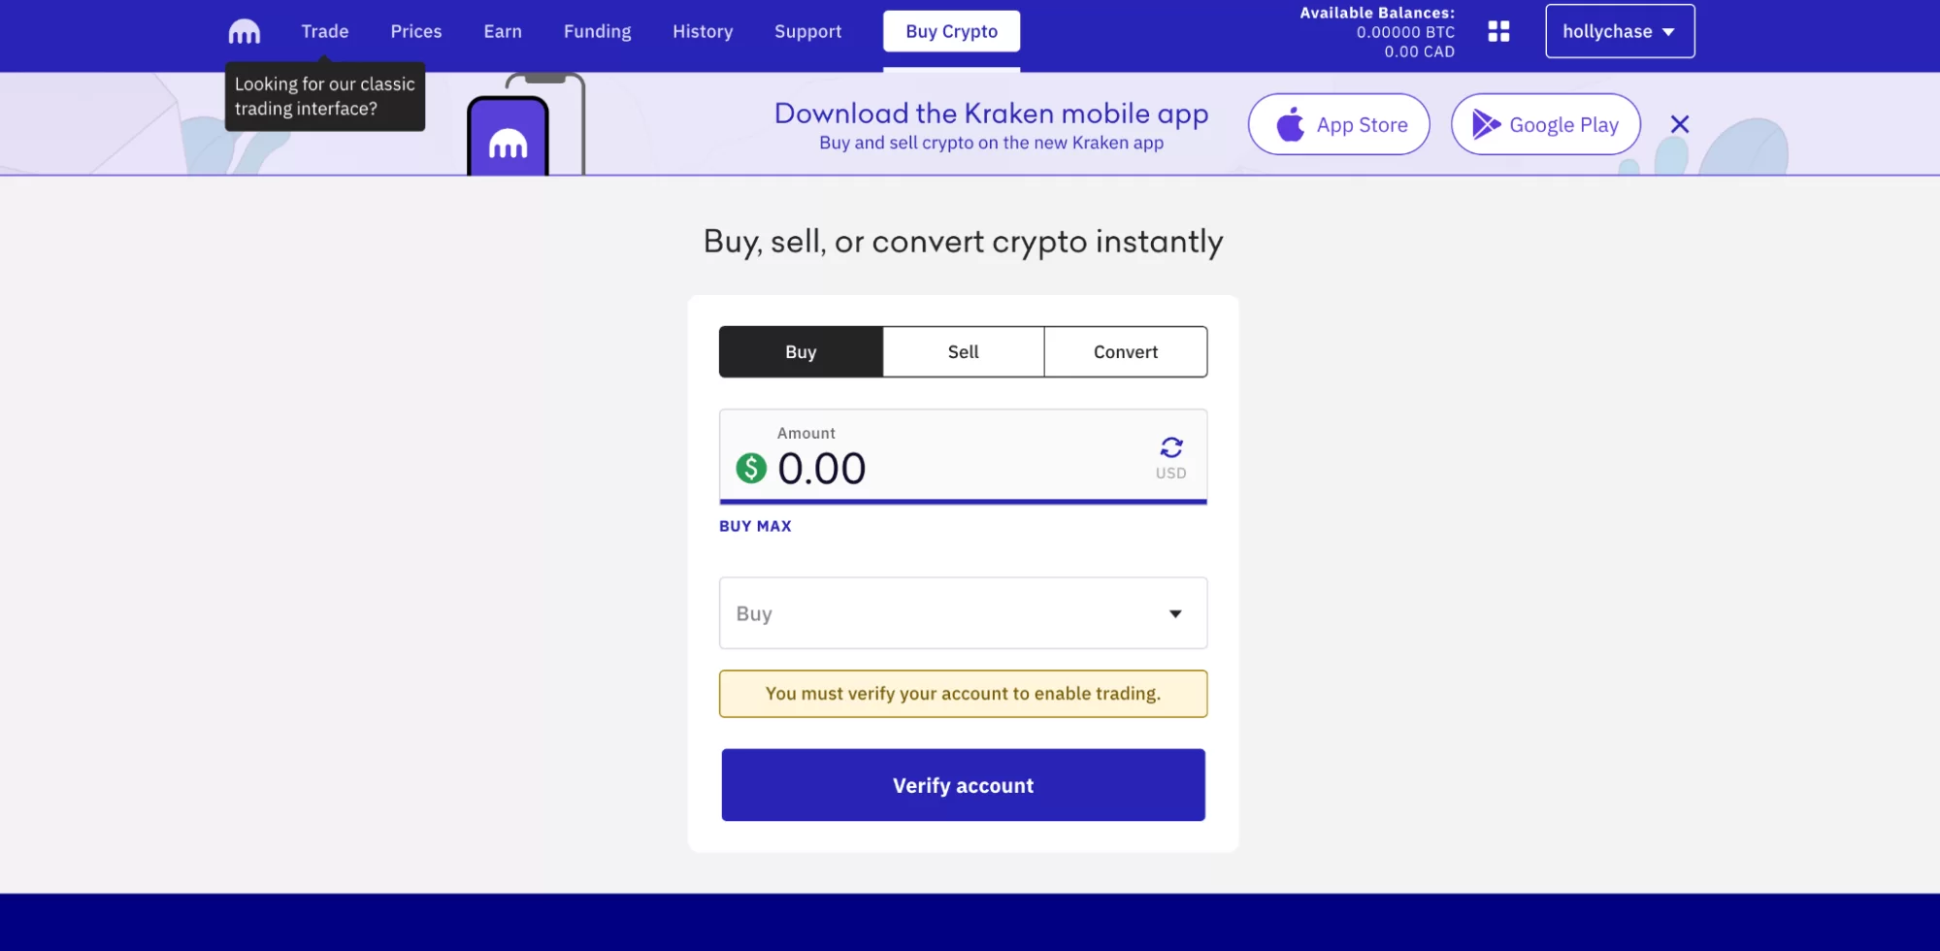The image size is (1940, 951).
Task: Click the BUY MAX link
Action: [x=755, y=526]
